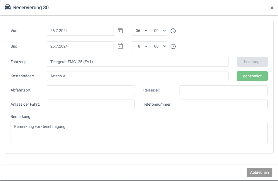
Task: Close the Reservierung 30 dialog with X
Action: [x=272, y=8]
